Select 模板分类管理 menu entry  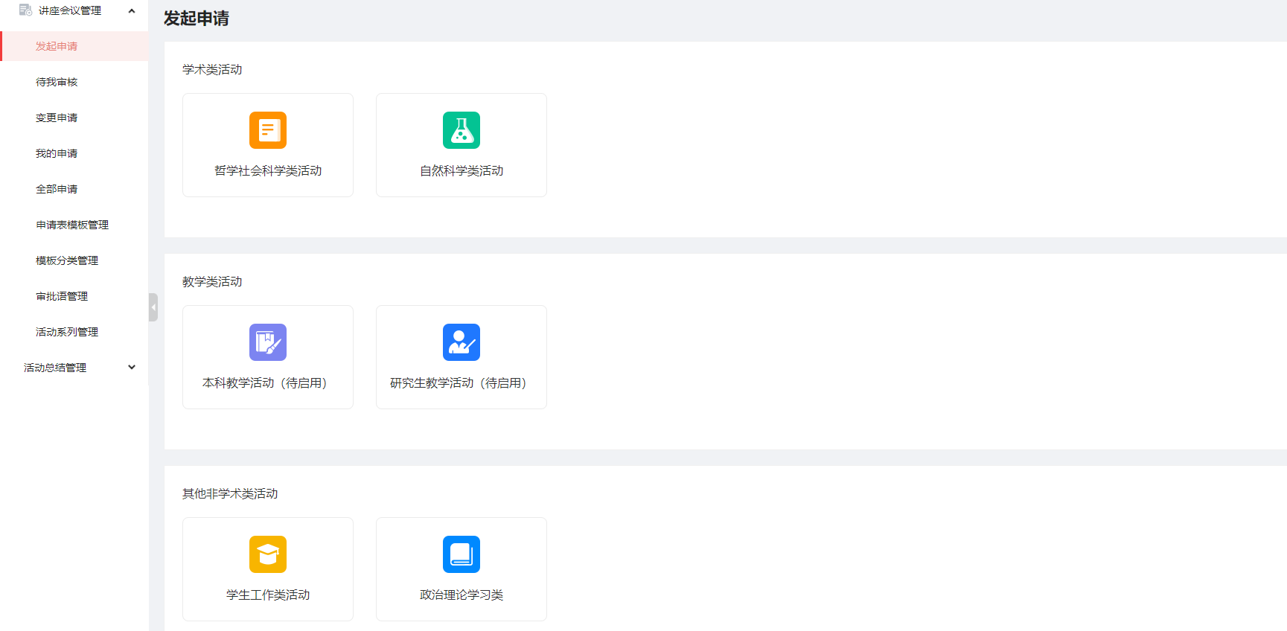tap(67, 260)
